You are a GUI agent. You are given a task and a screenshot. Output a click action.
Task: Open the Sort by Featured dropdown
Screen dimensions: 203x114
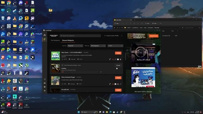(75, 46)
